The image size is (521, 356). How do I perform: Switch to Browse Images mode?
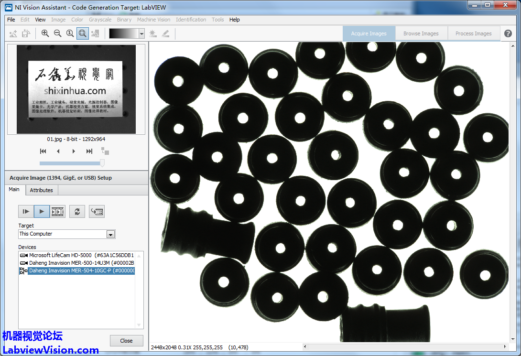(x=421, y=33)
